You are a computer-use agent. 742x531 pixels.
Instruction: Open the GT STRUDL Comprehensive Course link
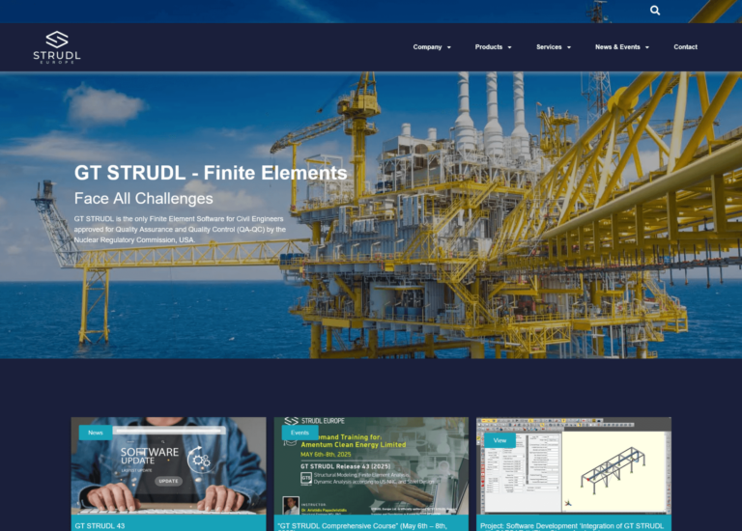pyautogui.click(x=362, y=525)
